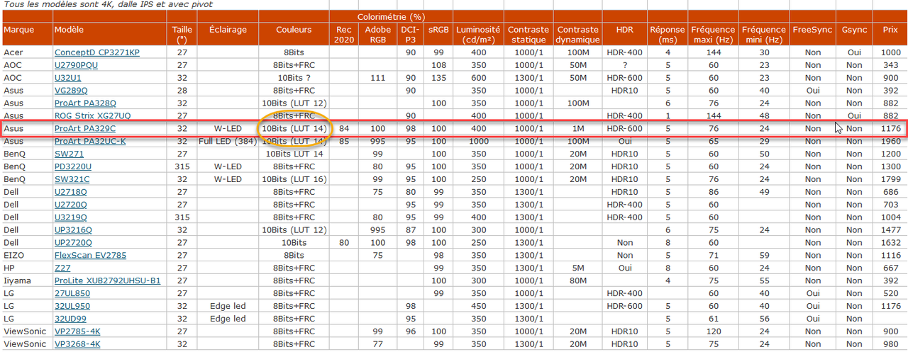Viewport: 908px width, 352px height.
Task: Open the AOC U32U1 link
Action: click(x=68, y=78)
